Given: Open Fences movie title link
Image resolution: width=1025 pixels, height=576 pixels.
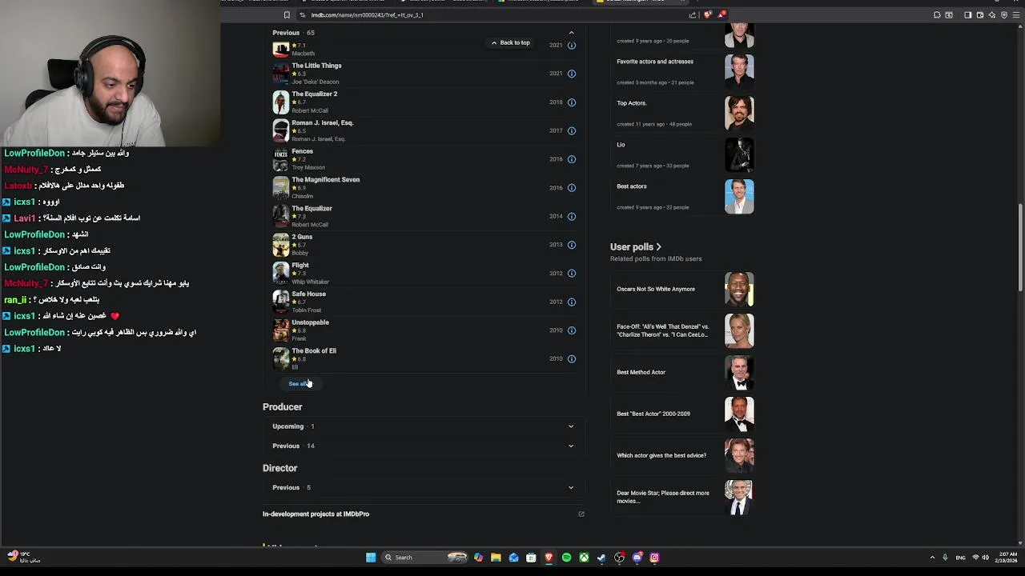Looking at the screenshot, I should tap(302, 151).
